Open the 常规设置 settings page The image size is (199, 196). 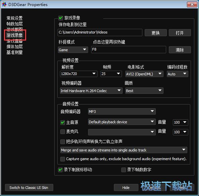coord(14,18)
